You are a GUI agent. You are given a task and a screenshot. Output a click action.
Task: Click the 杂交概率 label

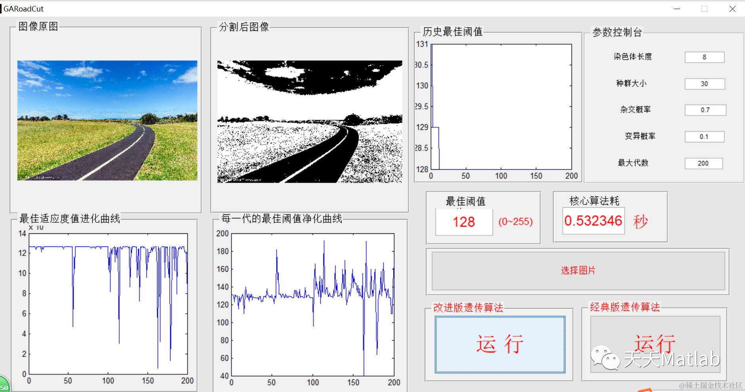point(635,110)
